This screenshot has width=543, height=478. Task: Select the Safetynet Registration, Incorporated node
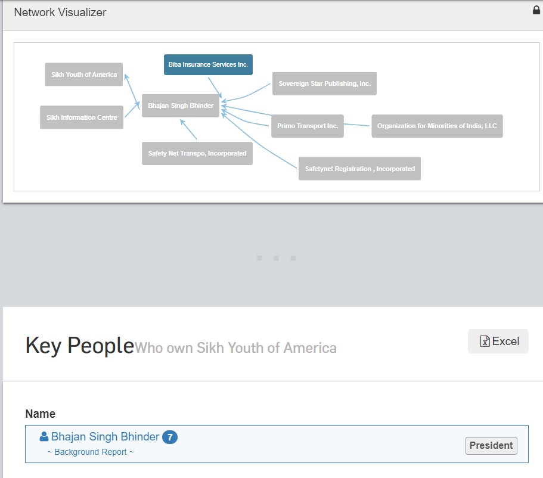pyautogui.click(x=359, y=169)
